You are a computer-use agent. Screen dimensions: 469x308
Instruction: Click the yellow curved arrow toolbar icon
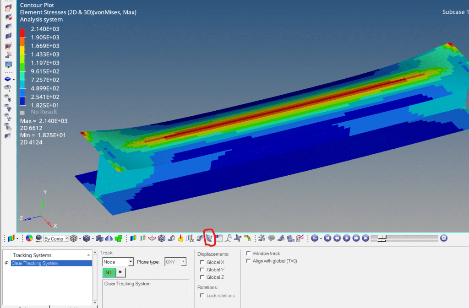pos(247,238)
